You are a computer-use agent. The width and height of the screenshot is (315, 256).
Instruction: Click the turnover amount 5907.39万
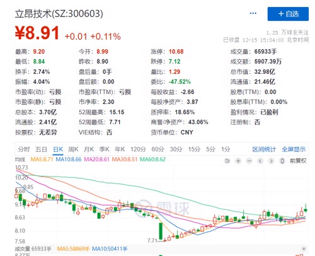click(268, 62)
